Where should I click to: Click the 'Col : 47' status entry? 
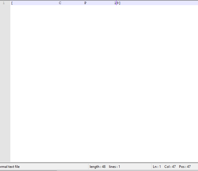coord(170,167)
